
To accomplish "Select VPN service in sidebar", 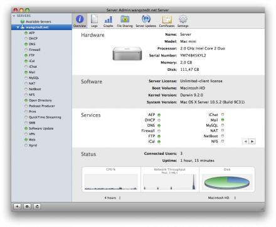I will 32,134.
